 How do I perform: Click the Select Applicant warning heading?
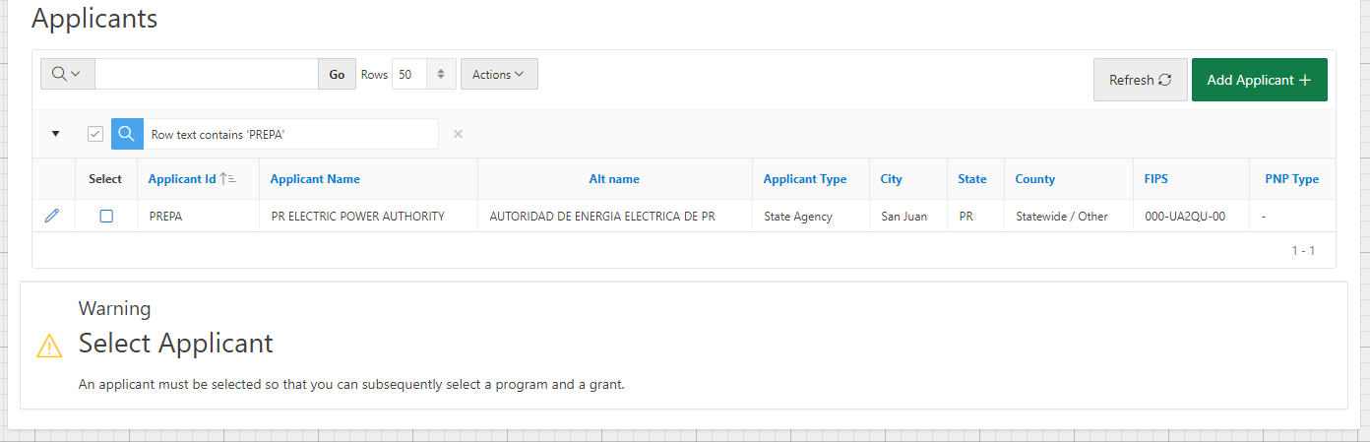click(x=176, y=344)
